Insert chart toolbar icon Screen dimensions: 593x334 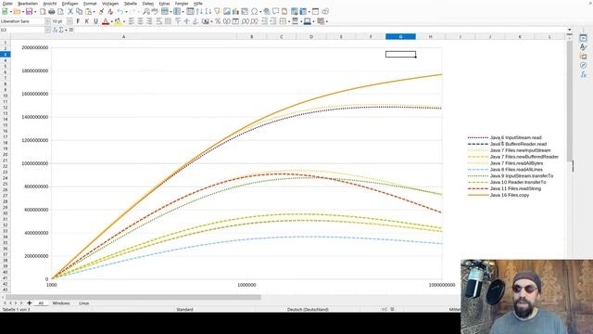235,12
